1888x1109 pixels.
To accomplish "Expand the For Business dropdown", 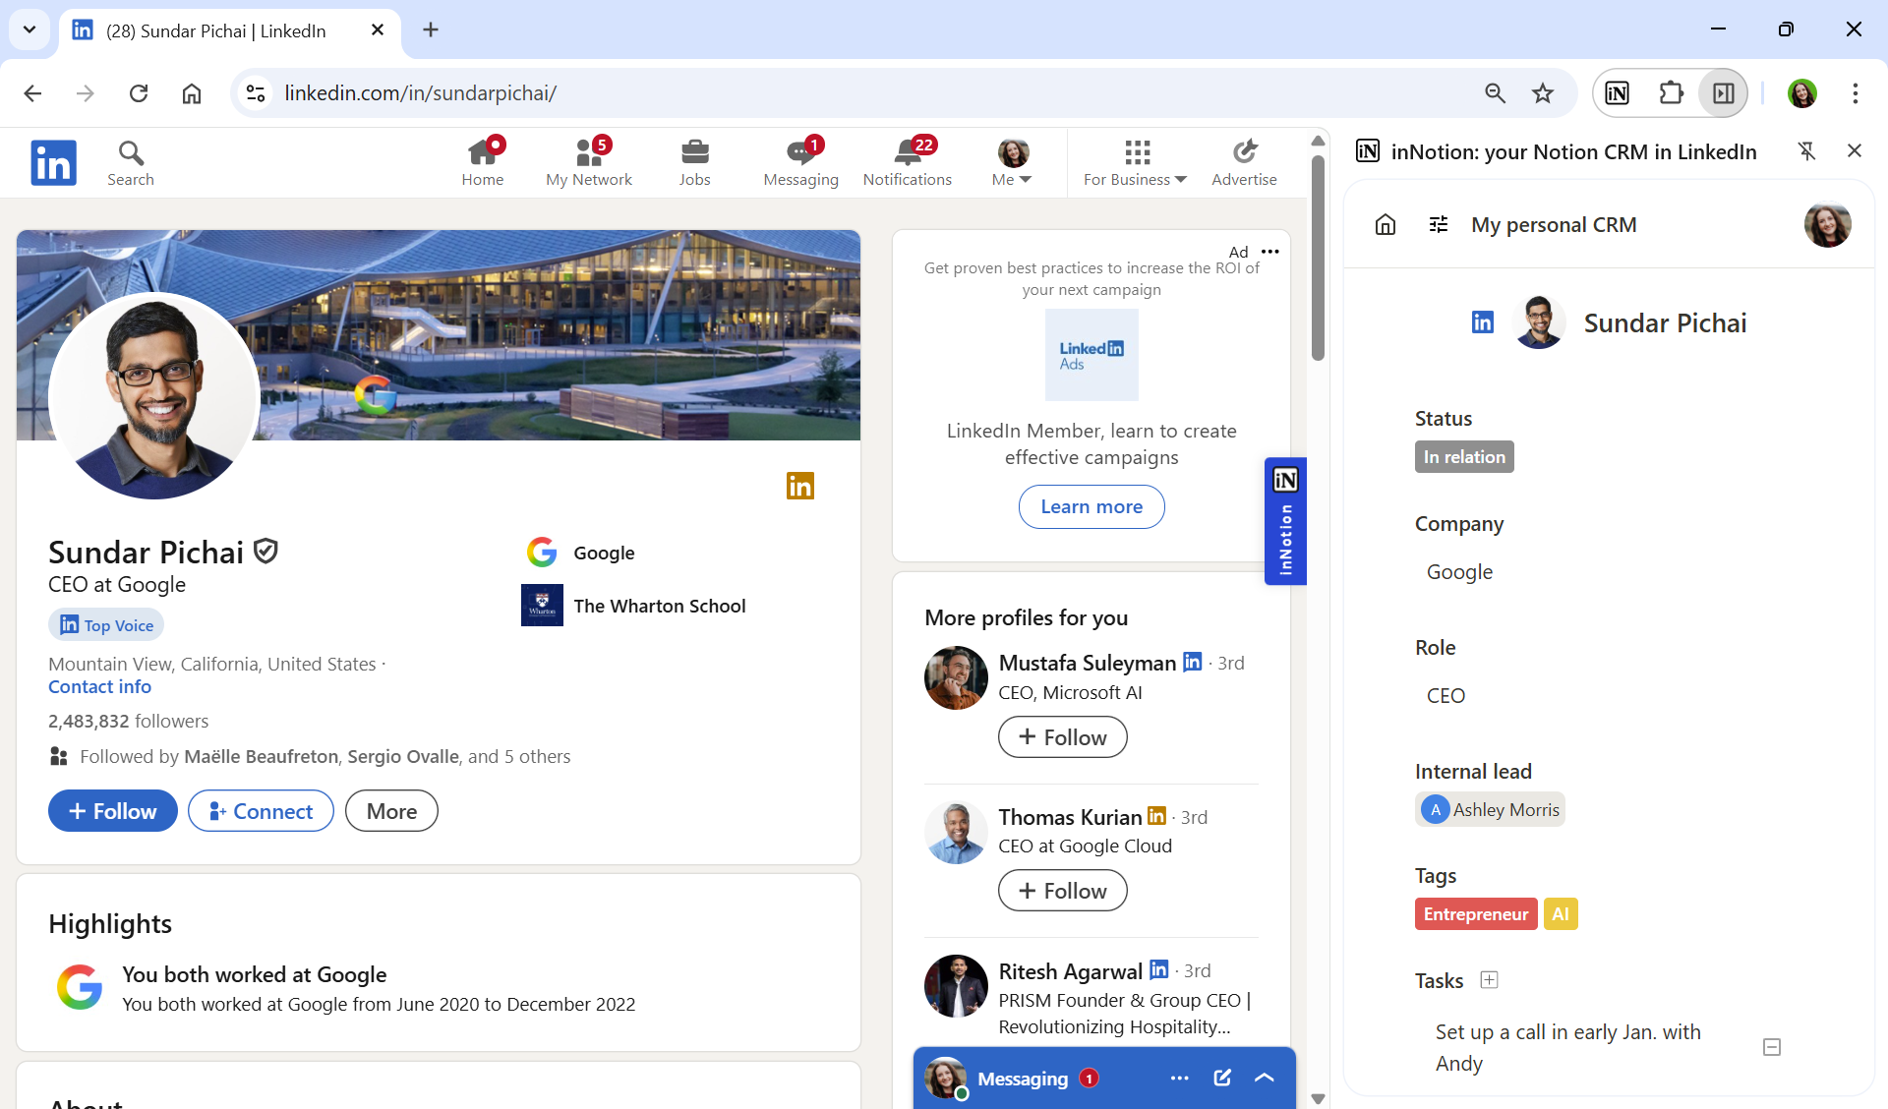I will 1134,160.
